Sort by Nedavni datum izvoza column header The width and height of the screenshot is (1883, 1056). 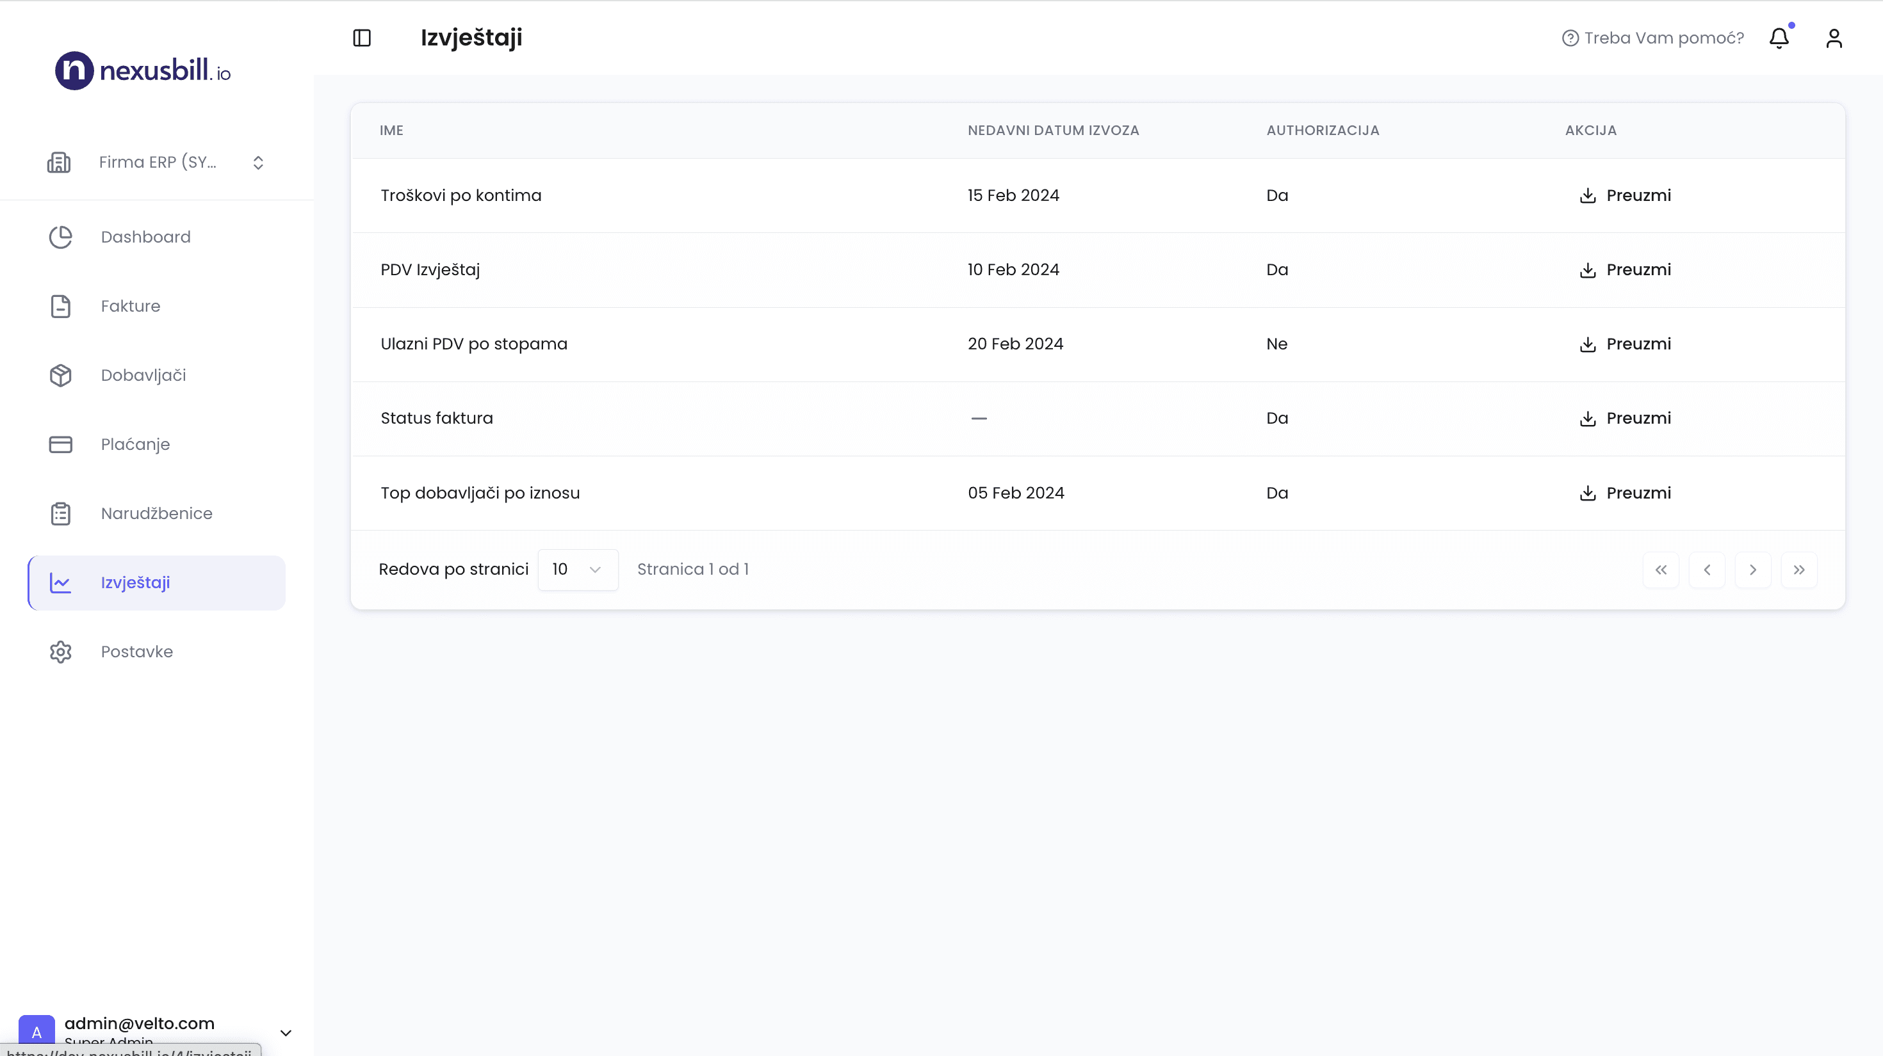point(1052,131)
